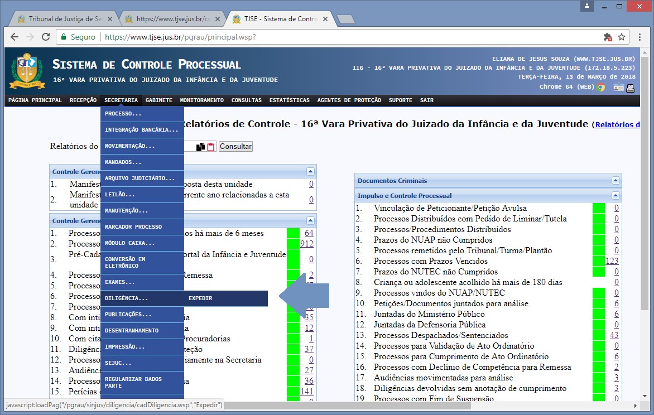Open the user ID card icon
Viewport: 654px width, 415px height.
point(618,87)
